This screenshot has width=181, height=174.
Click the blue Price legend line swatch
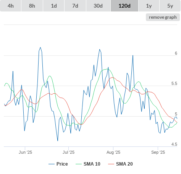tap(52, 164)
